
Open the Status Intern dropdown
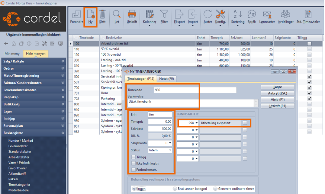pos(170,150)
